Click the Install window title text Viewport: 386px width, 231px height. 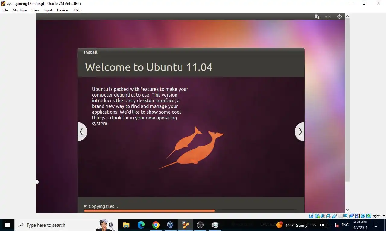click(x=90, y=52)
